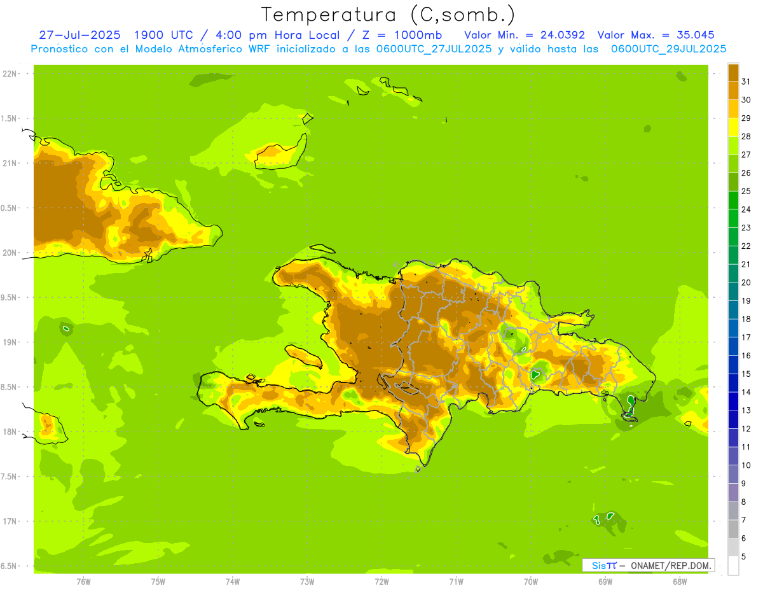763x590 pixels.
Task: Click the colorbar value label '25'
Action: 746,191
